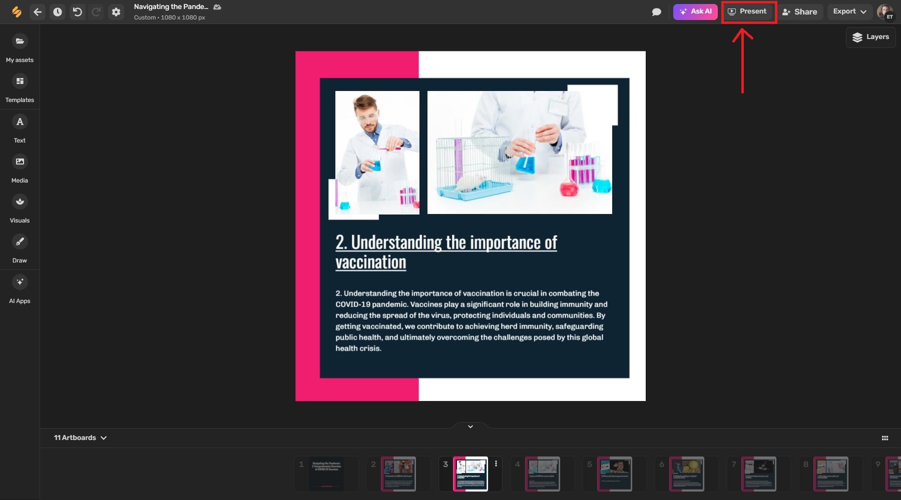Select artboard 5 thumbnail
901x500 pixels.
pos(614,473)
